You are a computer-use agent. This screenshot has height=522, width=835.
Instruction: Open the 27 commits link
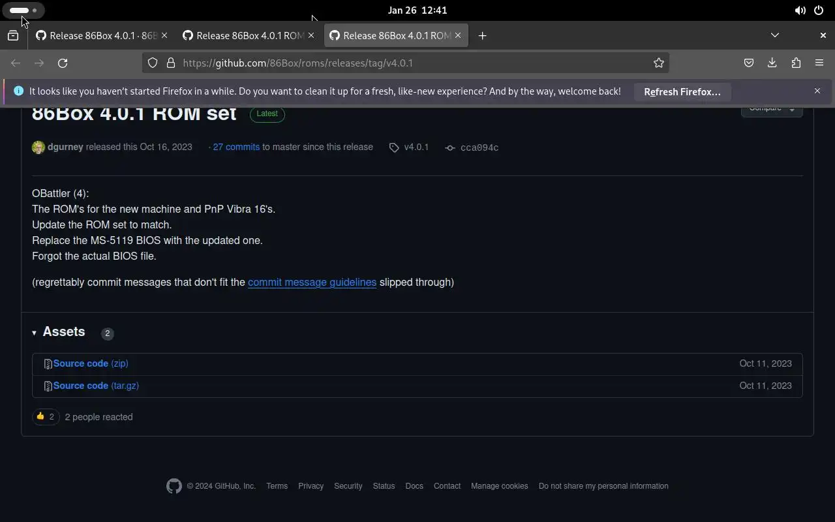[x=236, y=147]
